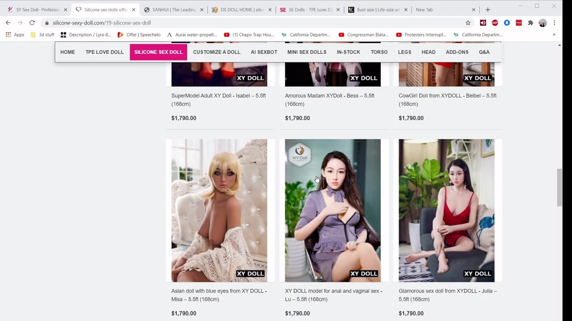Open the Apps shortcut in bookmarks bar
The height and width of the screenshot is (321, 572).
point(15,35)
